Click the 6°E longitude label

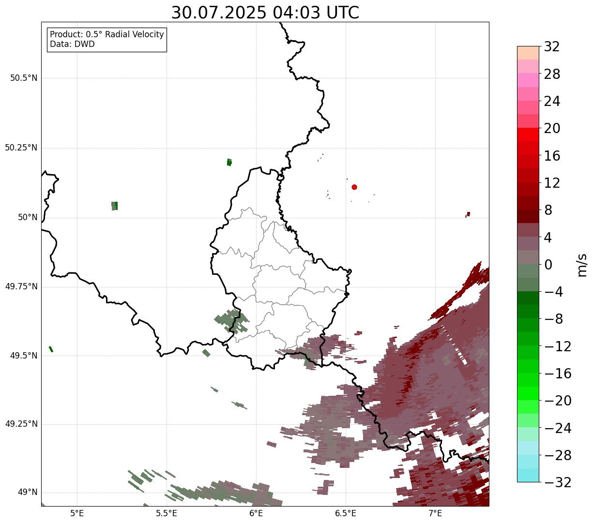(x=256, y=513)
